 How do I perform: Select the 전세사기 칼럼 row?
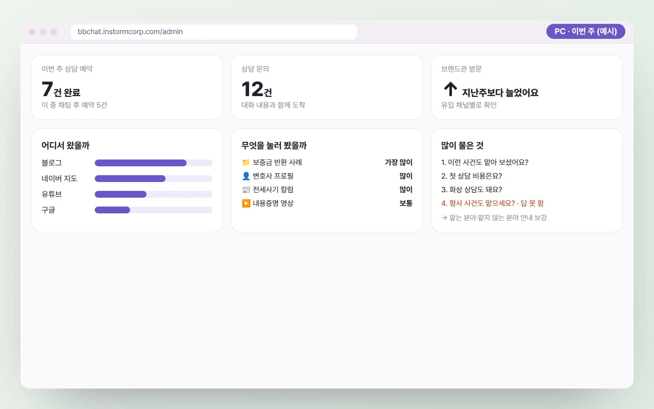tap(327, 190)
